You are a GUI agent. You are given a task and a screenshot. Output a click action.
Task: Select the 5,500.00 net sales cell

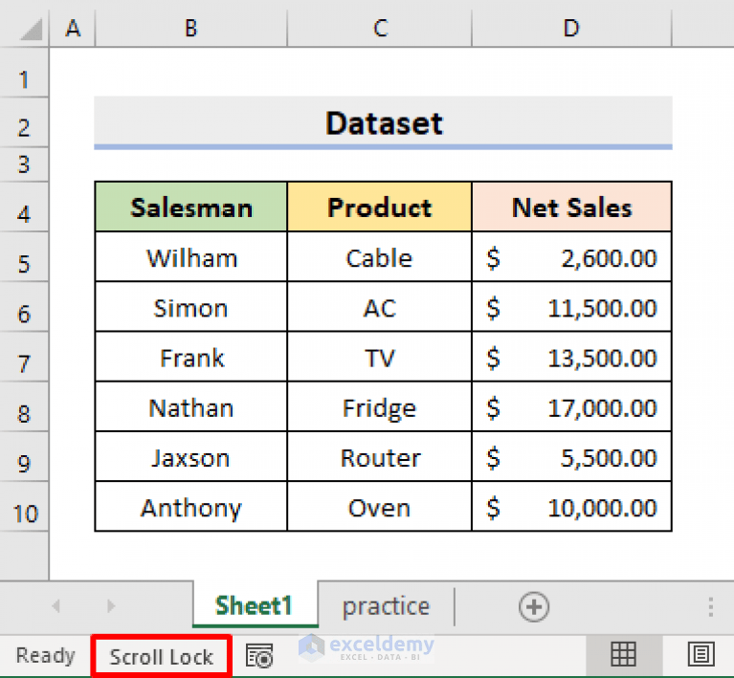click(x=571, y=457)
